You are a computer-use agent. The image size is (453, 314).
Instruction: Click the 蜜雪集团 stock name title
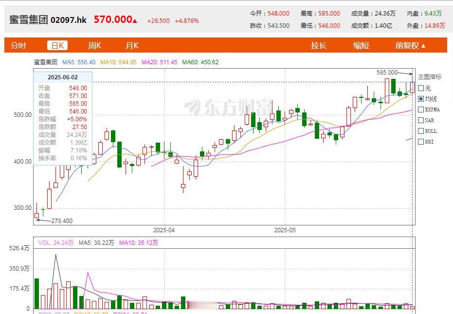[28, 19]
